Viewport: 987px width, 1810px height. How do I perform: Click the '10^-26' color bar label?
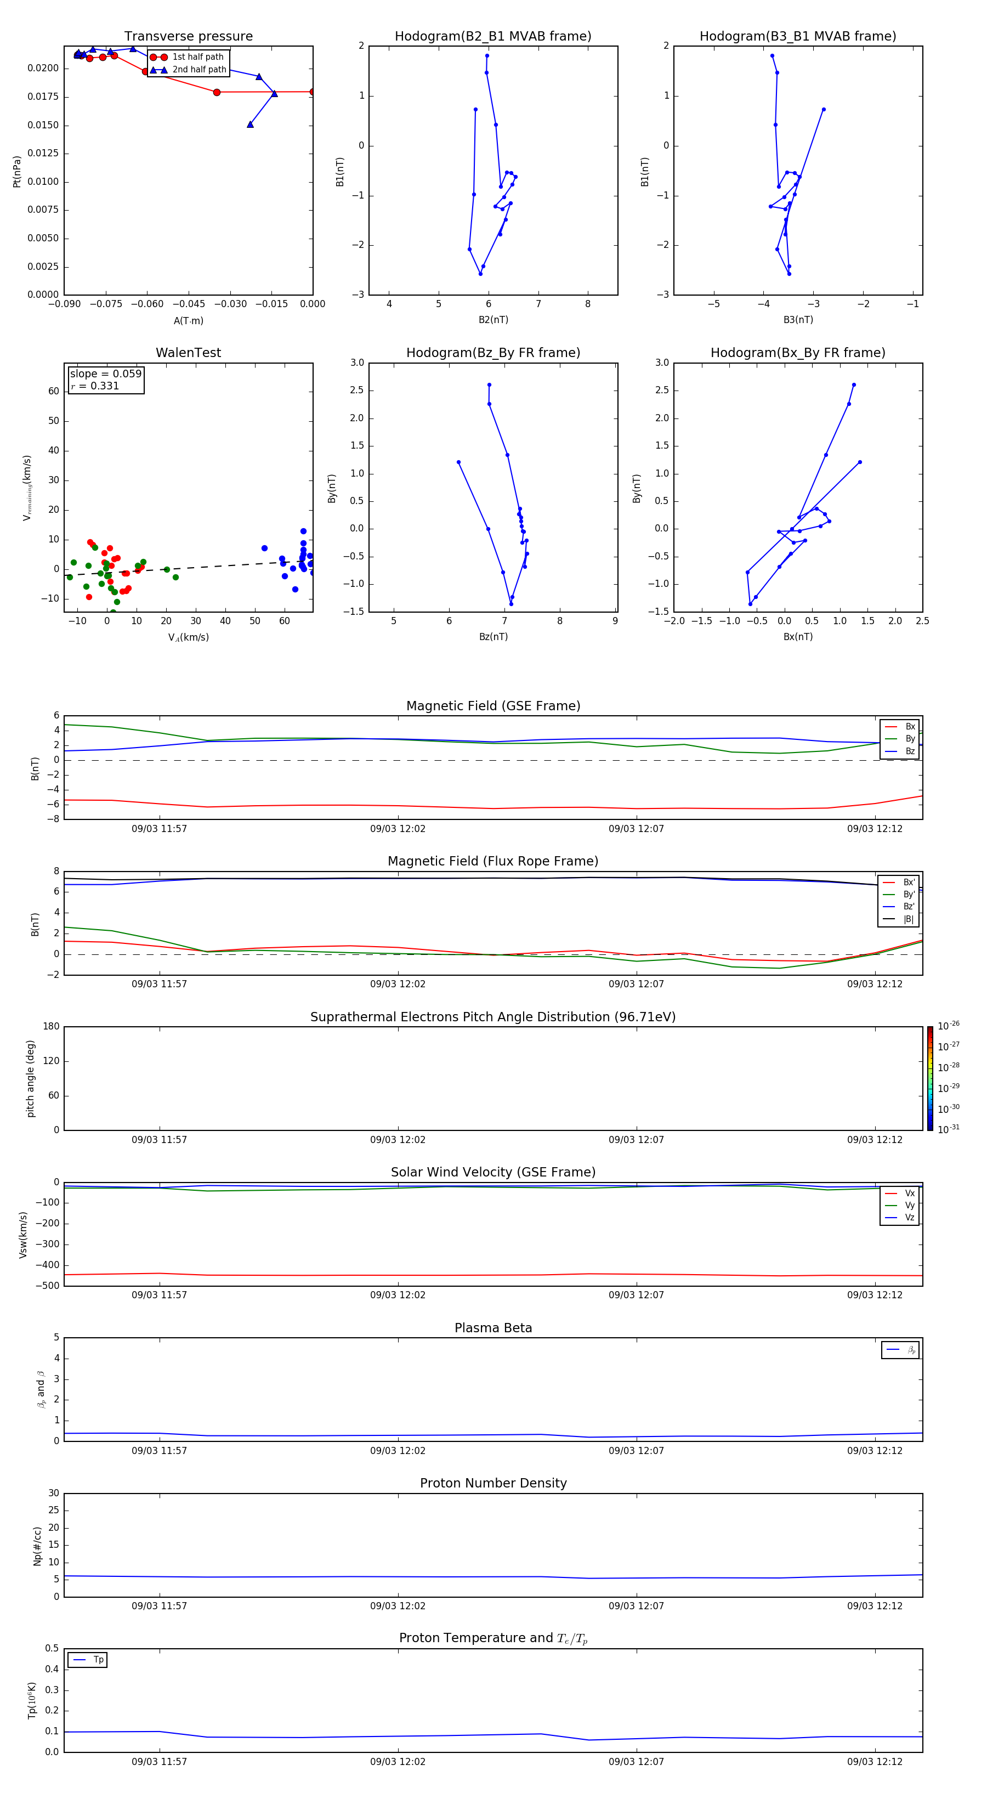(949, 1026)
